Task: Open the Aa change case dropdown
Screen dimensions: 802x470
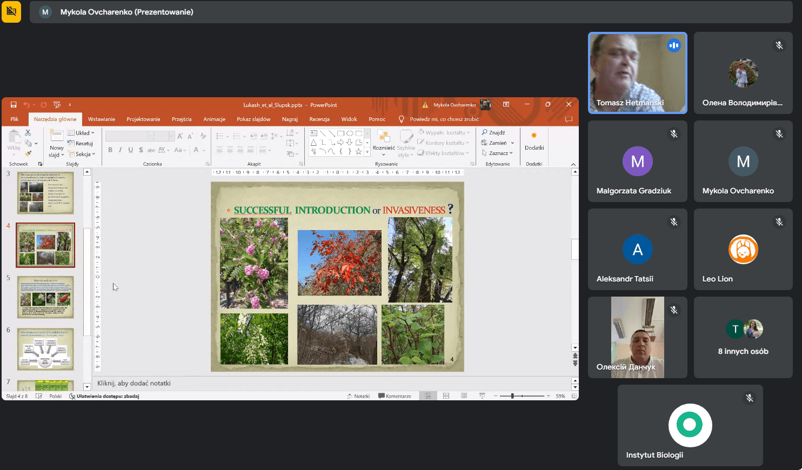Action: point(180,150)
